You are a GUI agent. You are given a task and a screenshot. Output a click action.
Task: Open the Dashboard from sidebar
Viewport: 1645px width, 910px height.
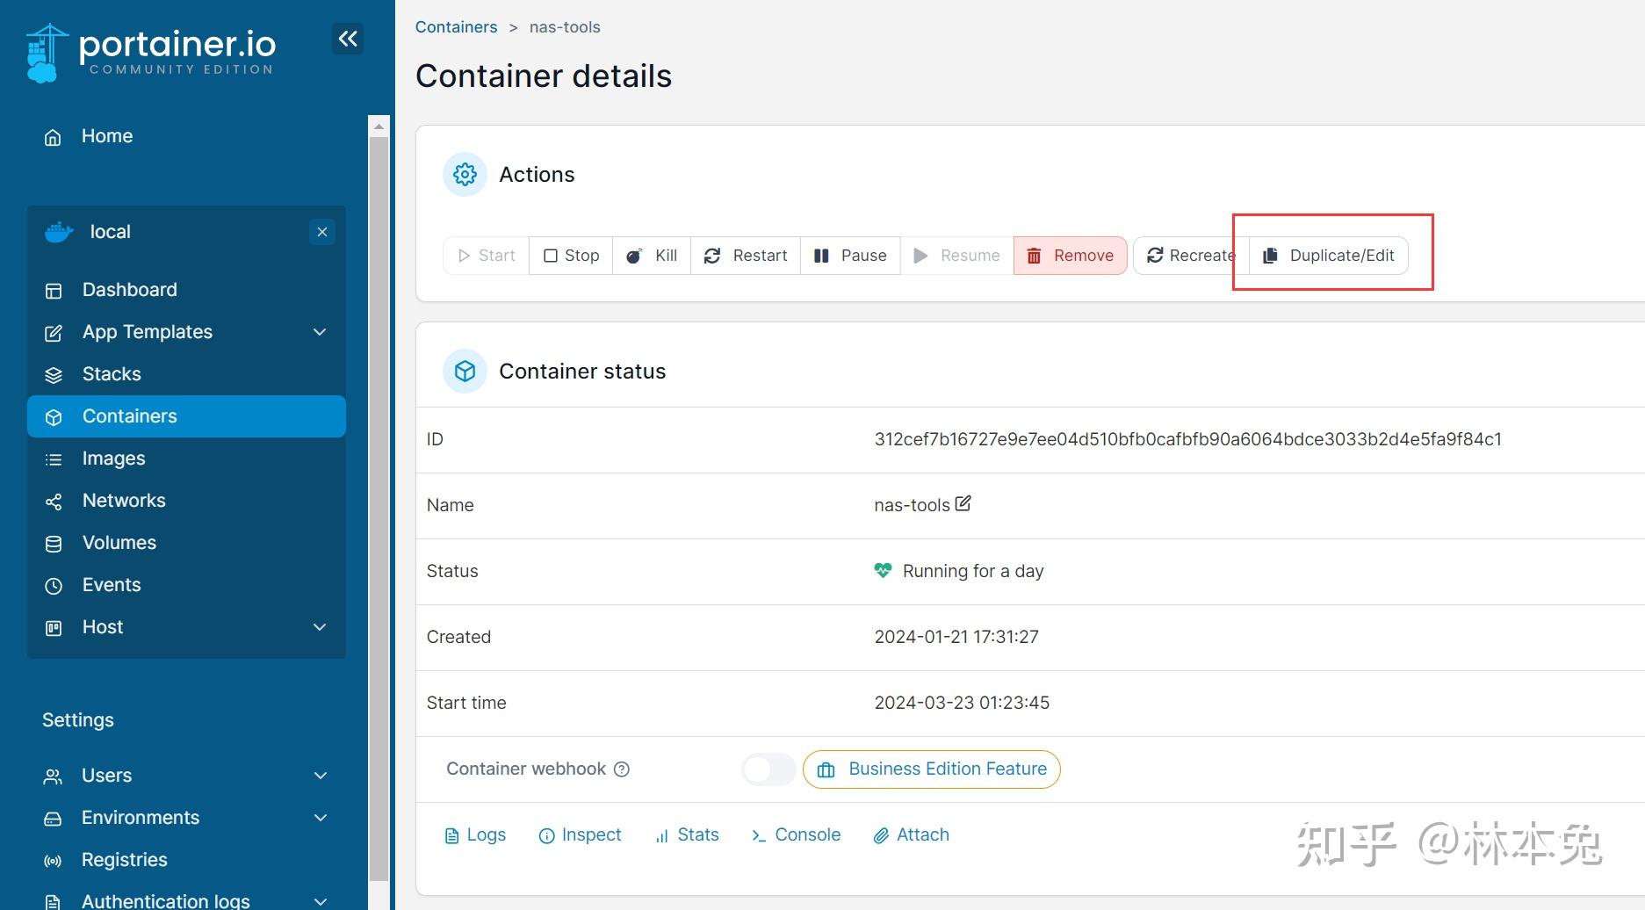[x=129, y=289]
